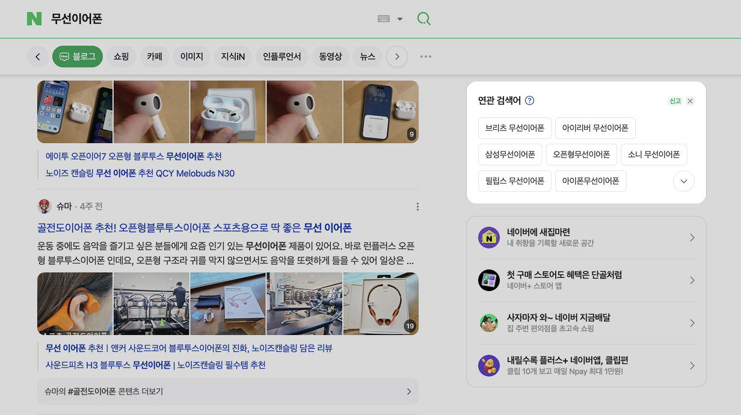This screenshot has width=741, height=415.
Task: Click the chevron on 클립편 row
Action: pos(692,366)
